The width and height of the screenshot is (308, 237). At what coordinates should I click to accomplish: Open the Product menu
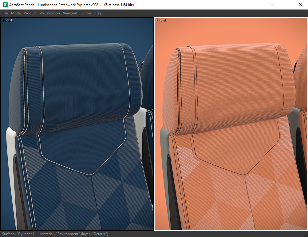click(30, 13)
